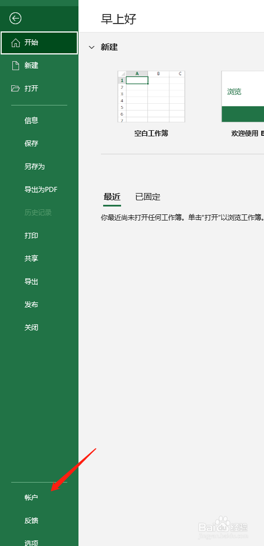Viewport: 264px width, 546px height.
Task: Select 保存 in the sidebar
Action: [x=31, y=144]
